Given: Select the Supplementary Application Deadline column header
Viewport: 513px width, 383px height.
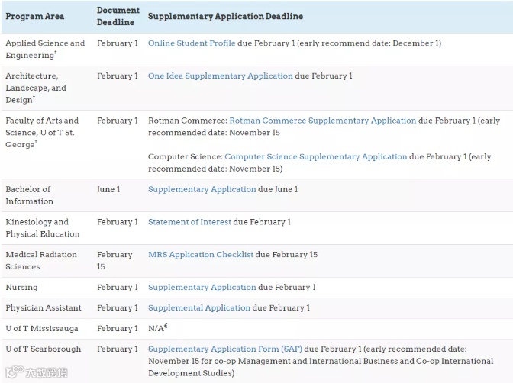Looking at the screenshot, I should pyautogui.click(x=225, y=16).
